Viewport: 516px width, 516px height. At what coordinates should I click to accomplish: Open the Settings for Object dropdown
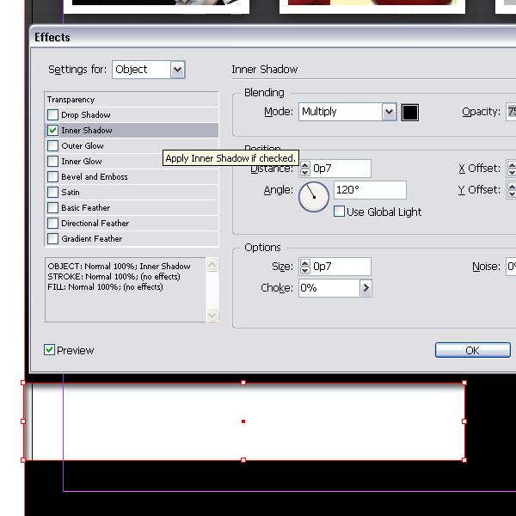coord(177,70)
